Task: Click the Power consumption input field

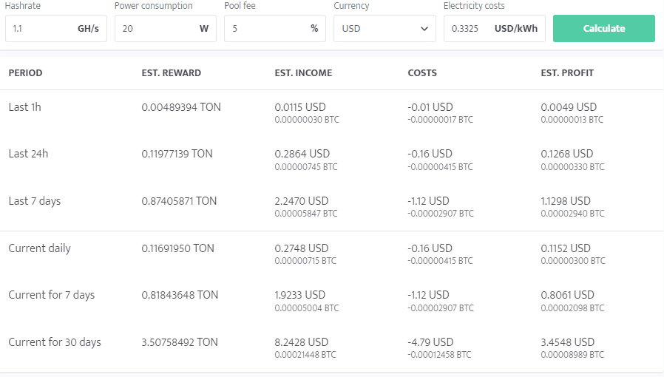Action: coord(155,29)
